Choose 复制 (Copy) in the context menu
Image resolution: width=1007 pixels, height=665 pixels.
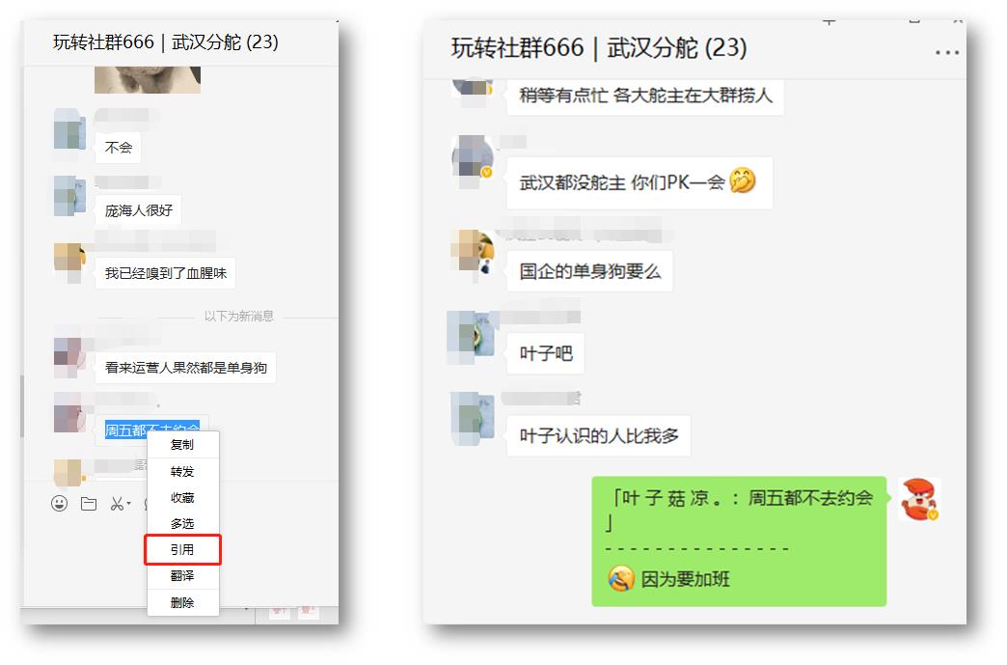click(x=183, y=445)
